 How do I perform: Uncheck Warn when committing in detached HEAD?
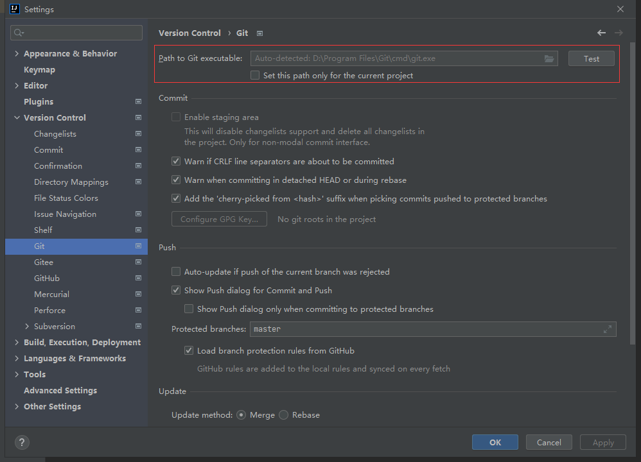tap(176, 180)
